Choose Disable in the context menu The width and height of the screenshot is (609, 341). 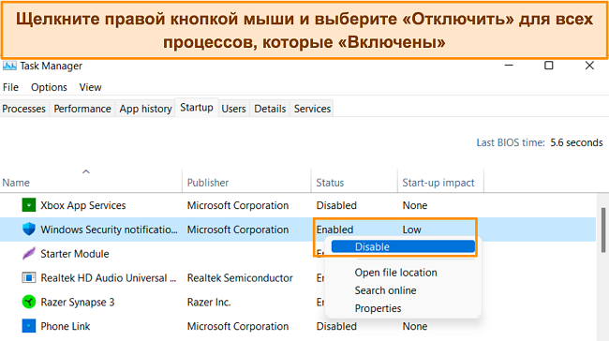pyautogui.click(x=403, y=246)
